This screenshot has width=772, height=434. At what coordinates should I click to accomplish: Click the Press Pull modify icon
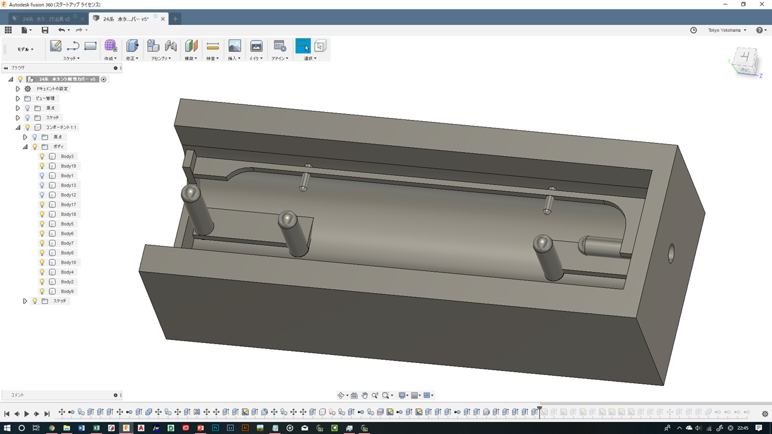click(132, 46)
